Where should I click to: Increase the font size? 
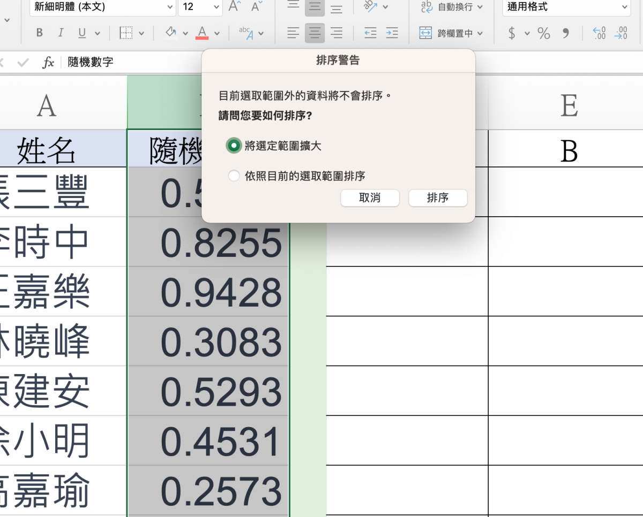click(x=234, y=7)
